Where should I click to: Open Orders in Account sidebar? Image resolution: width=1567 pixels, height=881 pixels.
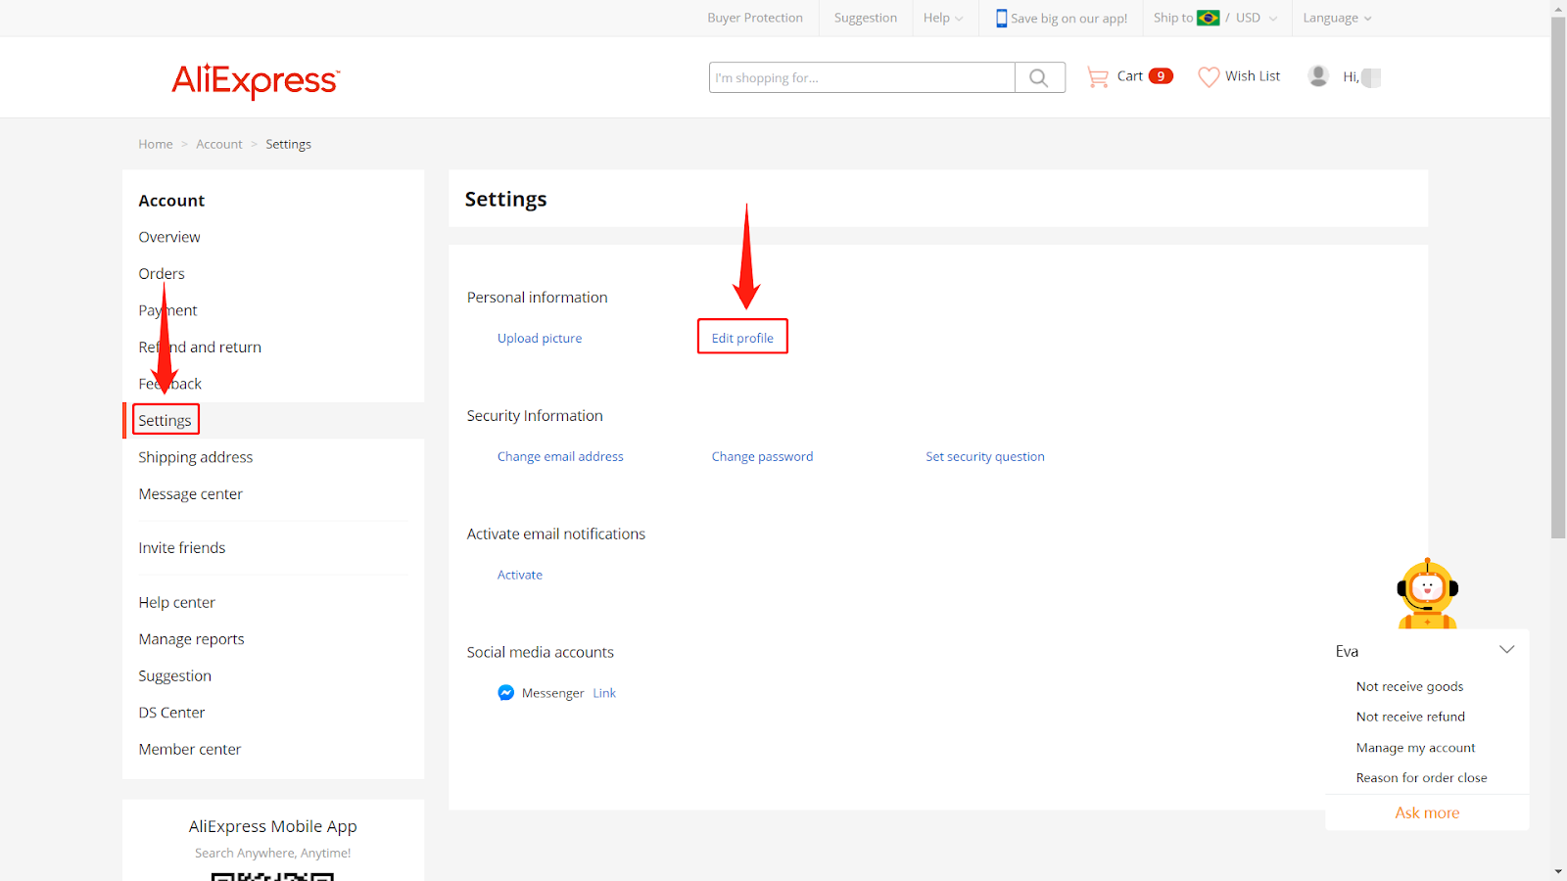coord(162,274)
